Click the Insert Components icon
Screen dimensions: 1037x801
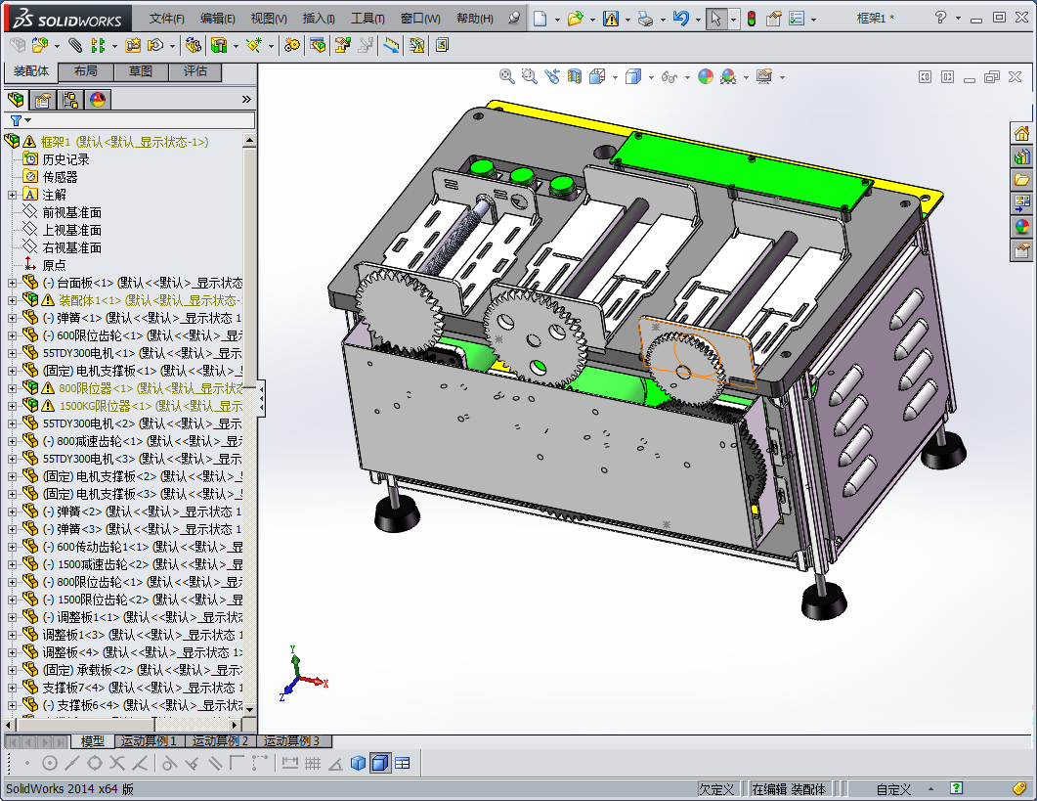click(40, 45)
